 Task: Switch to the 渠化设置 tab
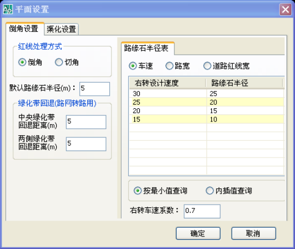click(x=61, y=29)
